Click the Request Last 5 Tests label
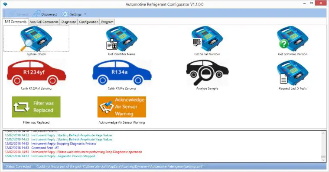Image resolution: width=329 pixels, height=172 pixels. (293, 88)
